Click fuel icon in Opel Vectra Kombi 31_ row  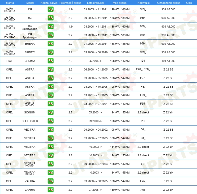(50, 164)
